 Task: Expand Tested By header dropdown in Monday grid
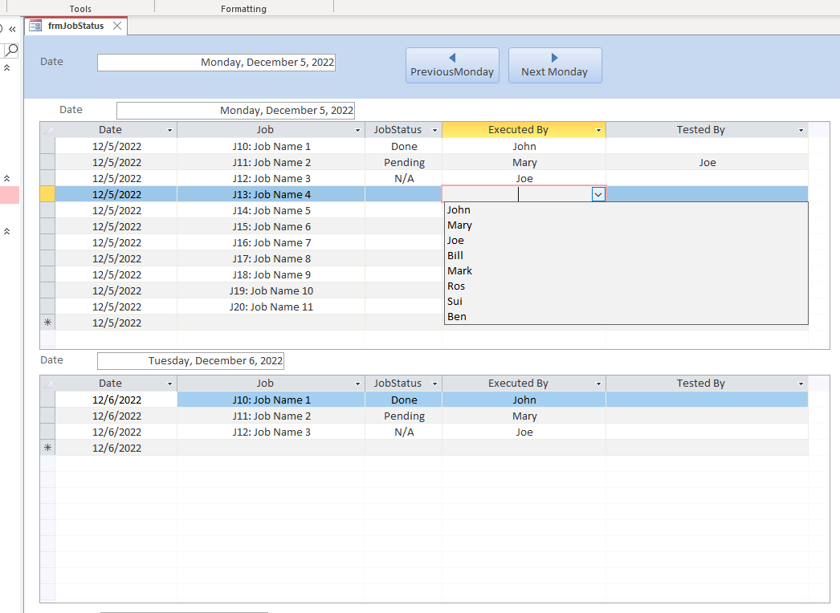[801, 130]
